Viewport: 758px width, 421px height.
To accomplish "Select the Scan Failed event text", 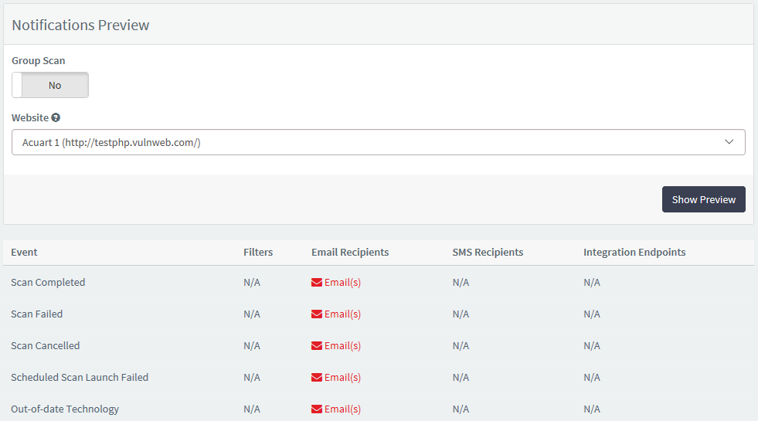I will [37, 314].
